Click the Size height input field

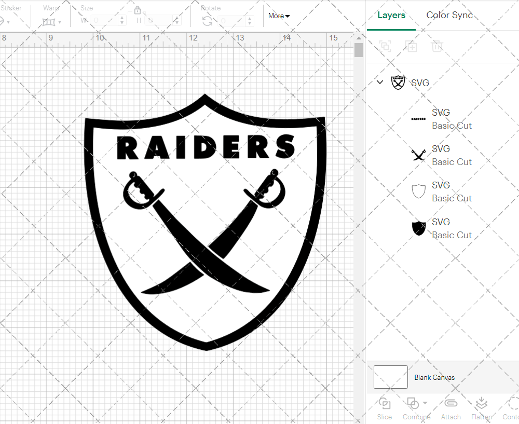158,21
